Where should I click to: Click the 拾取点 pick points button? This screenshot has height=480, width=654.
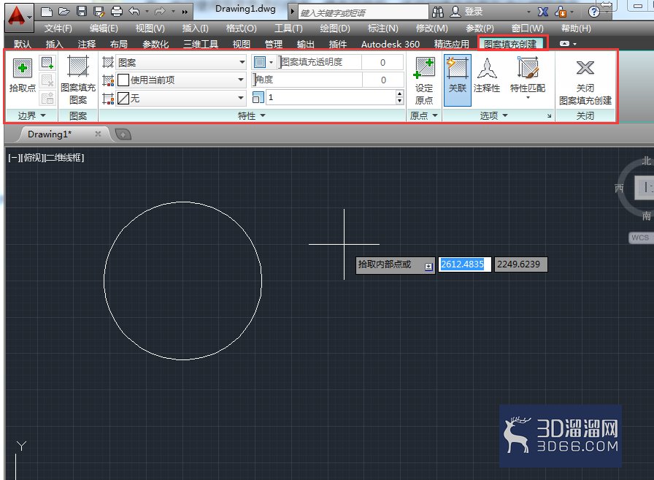(23, 75)
